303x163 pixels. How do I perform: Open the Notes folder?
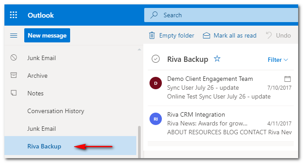tap(35, 93)
